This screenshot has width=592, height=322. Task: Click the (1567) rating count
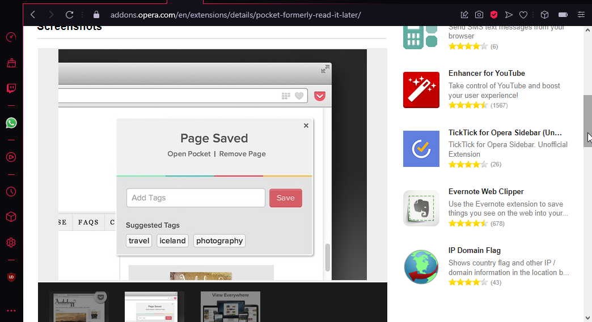pos(499,105)
